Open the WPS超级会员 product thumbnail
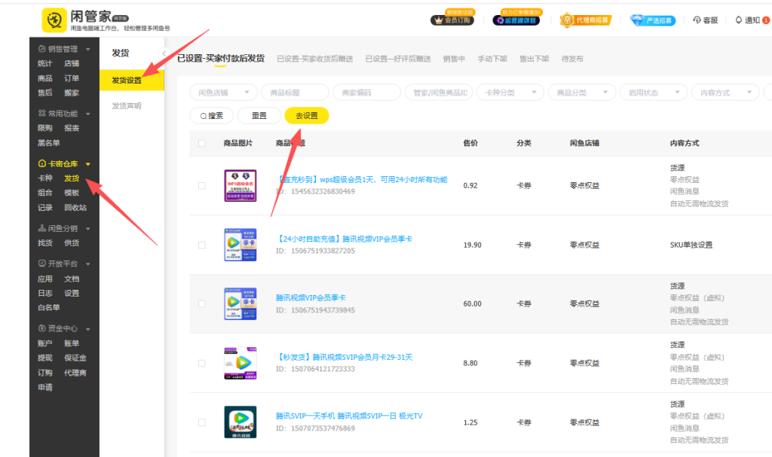 tap(240, 185)
